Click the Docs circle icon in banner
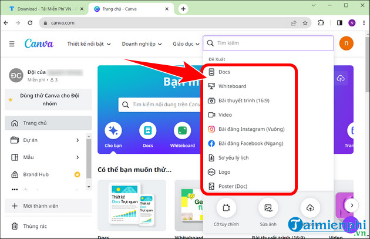This screenshot has height=239, width=370. click(x=148, y=130)
